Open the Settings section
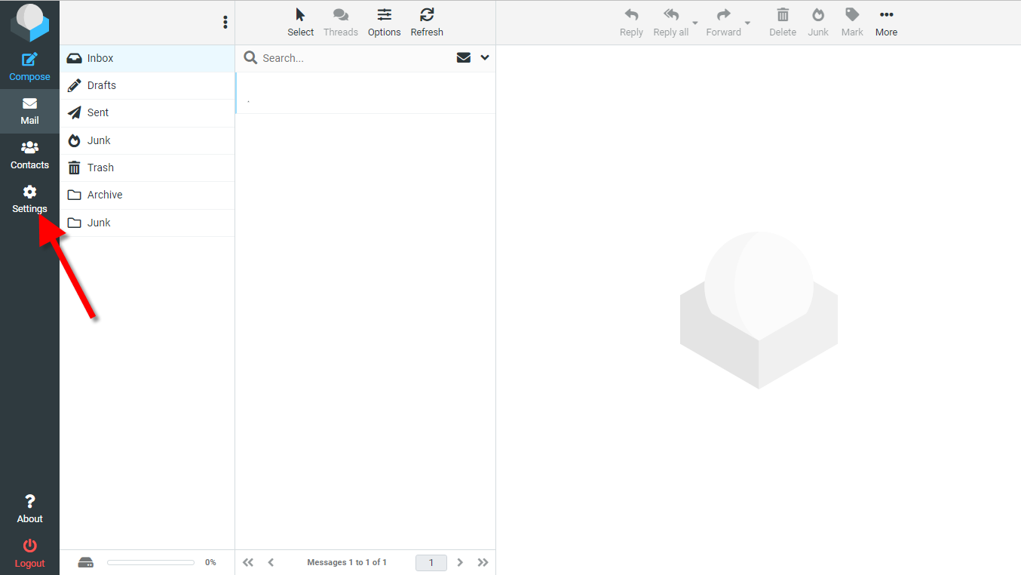The width and height of the screenshot is (1021, 575). 29,199
